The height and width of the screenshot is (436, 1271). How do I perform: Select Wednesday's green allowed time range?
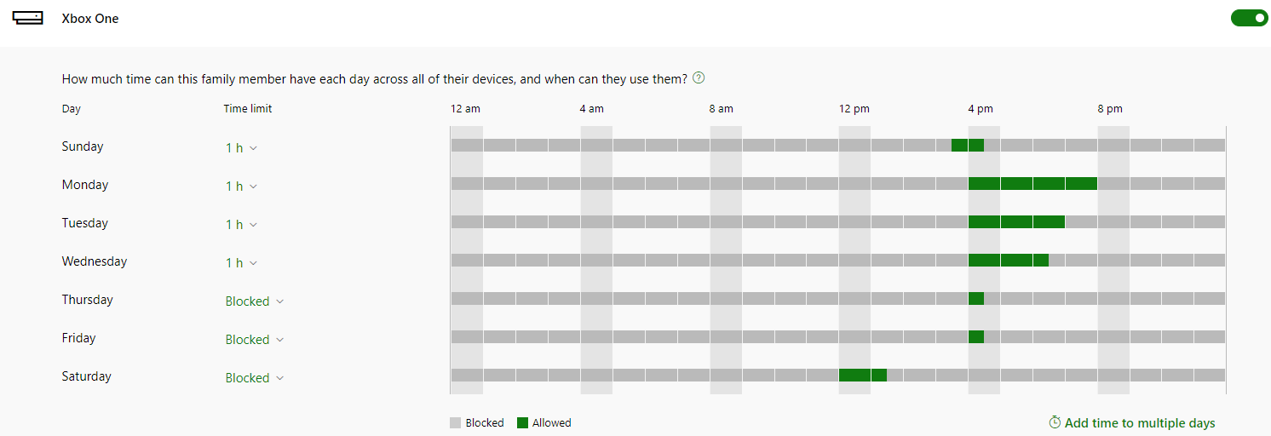pos(1009,260)
